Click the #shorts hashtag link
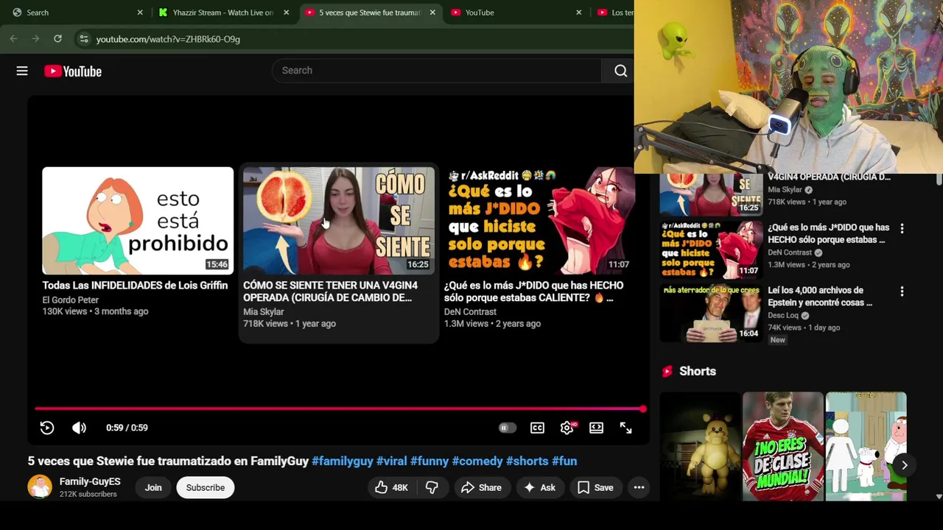Viewport: 943px width, 530px height. click(527, 462)
